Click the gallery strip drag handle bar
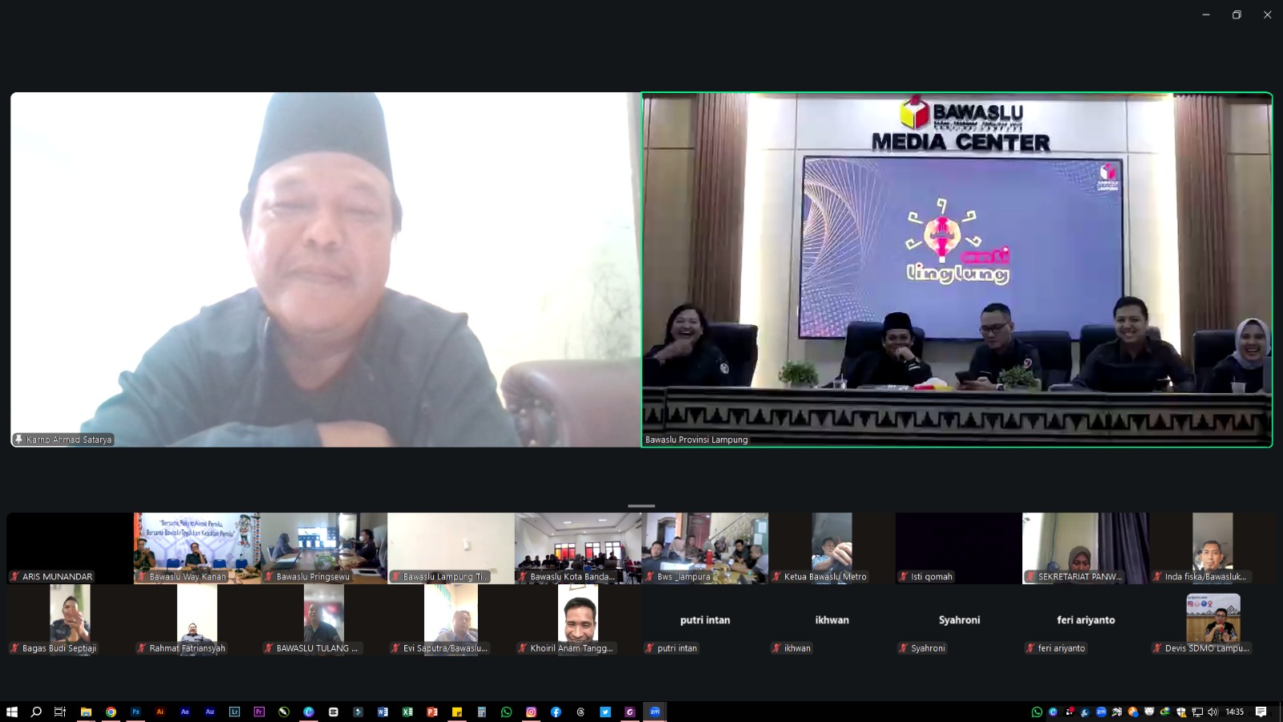This screenshot has width=1283, height=722. [x=641, y=506]
